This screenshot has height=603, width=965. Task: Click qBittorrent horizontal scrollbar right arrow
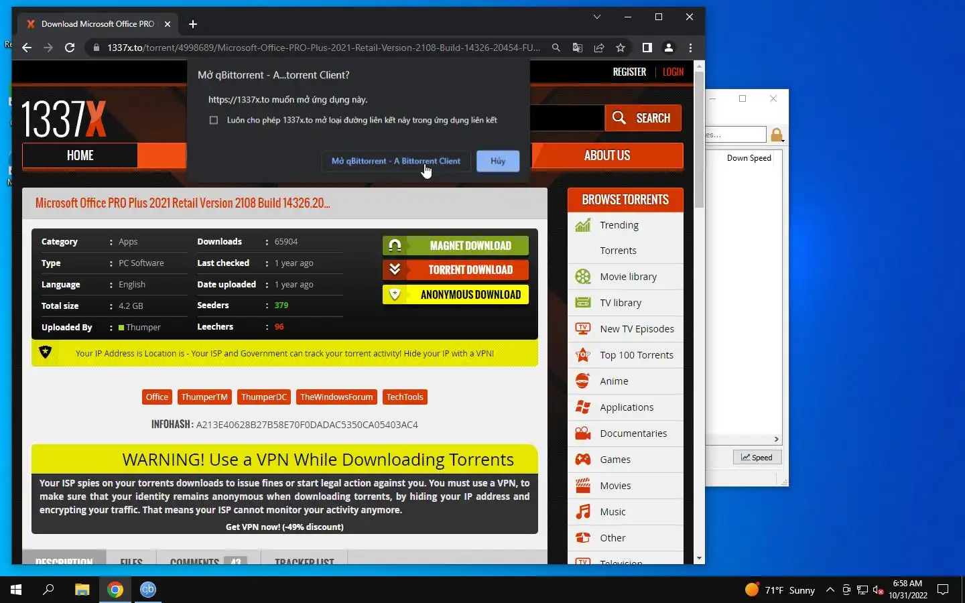pyautogui.click(x=777, y=440)
